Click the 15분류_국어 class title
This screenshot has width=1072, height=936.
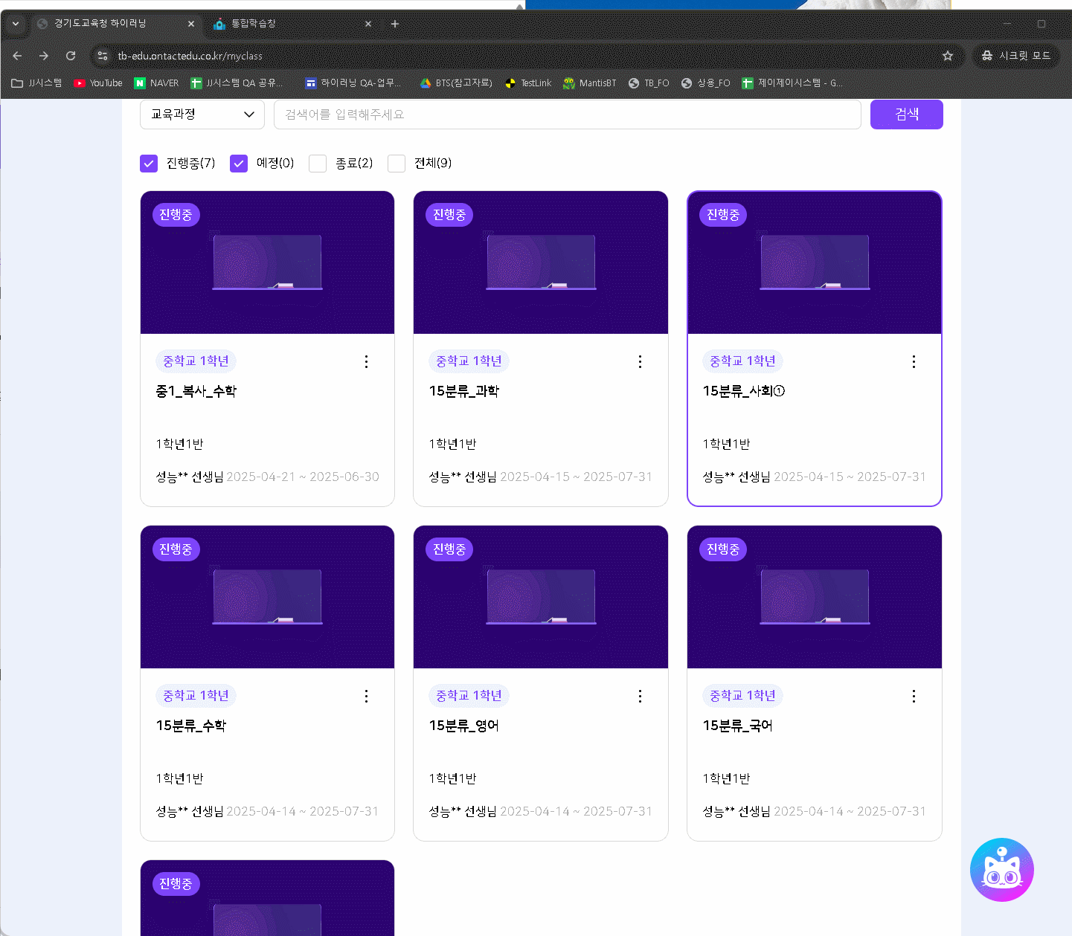click(x=737, y=726)
